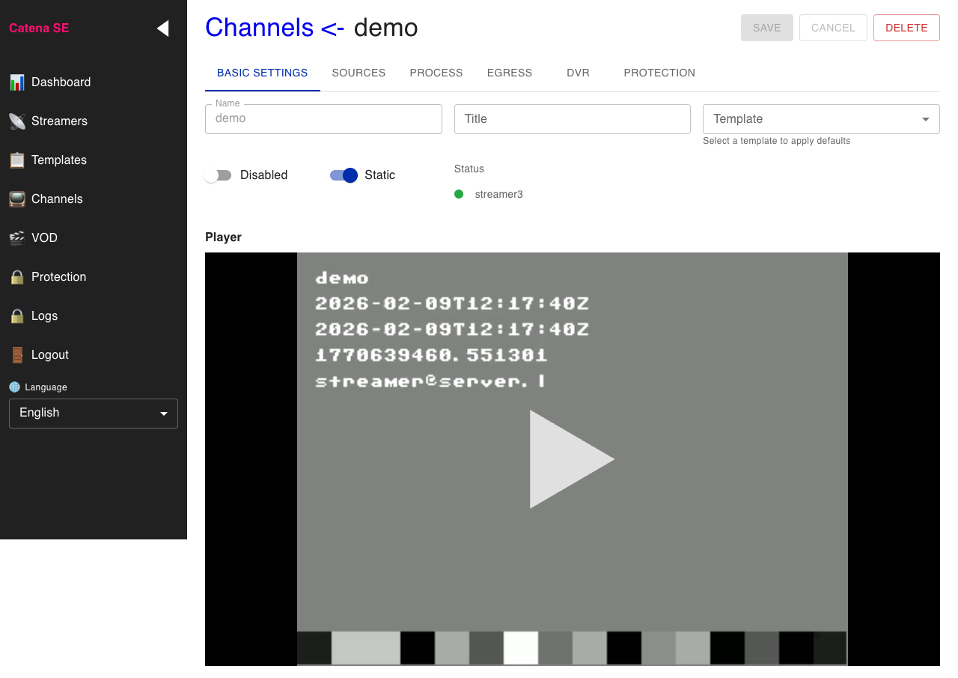Click the Channels TV icon
Image resolution: width=958 pixels, height=678 pixels.
(x=16, y=199)
